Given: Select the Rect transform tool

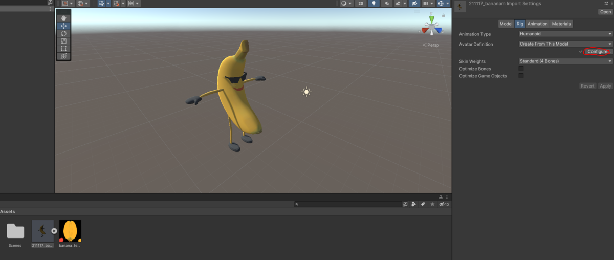Looking at the screenshot, I should (63, 49).
